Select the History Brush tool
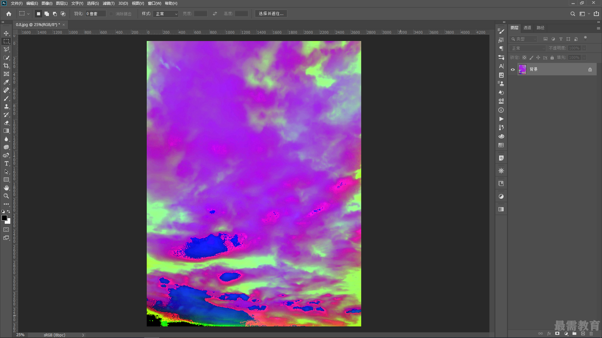The width and height of the screenshot is (602, 338). pos(6,115)
